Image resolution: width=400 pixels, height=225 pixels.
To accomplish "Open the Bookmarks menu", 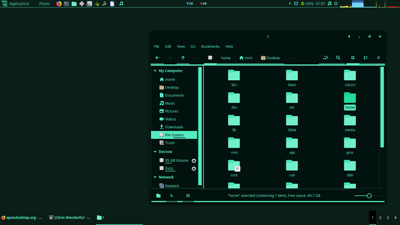I will [210, 47].
